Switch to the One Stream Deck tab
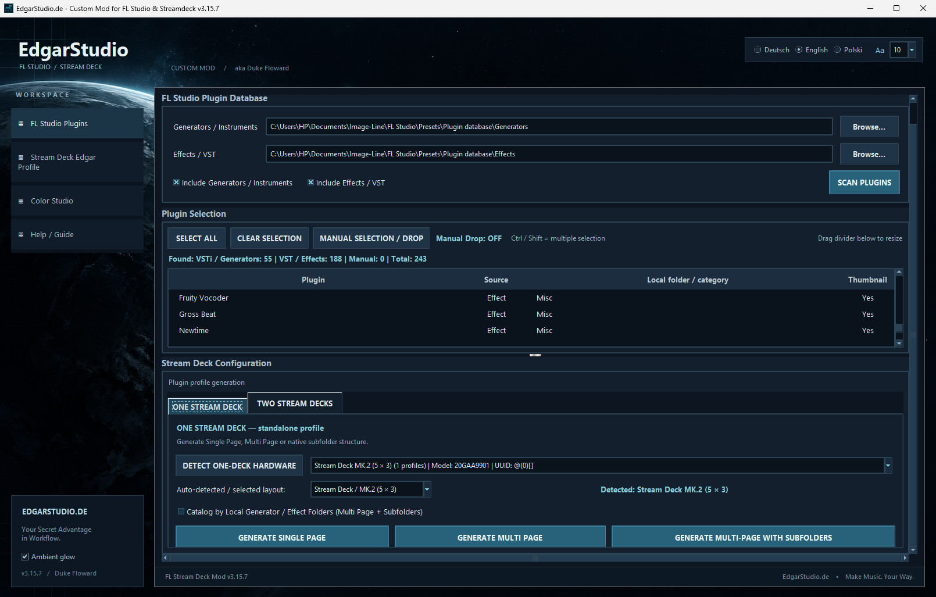The image size is (936, 597). pyautogui.click(x=208, y=406)
